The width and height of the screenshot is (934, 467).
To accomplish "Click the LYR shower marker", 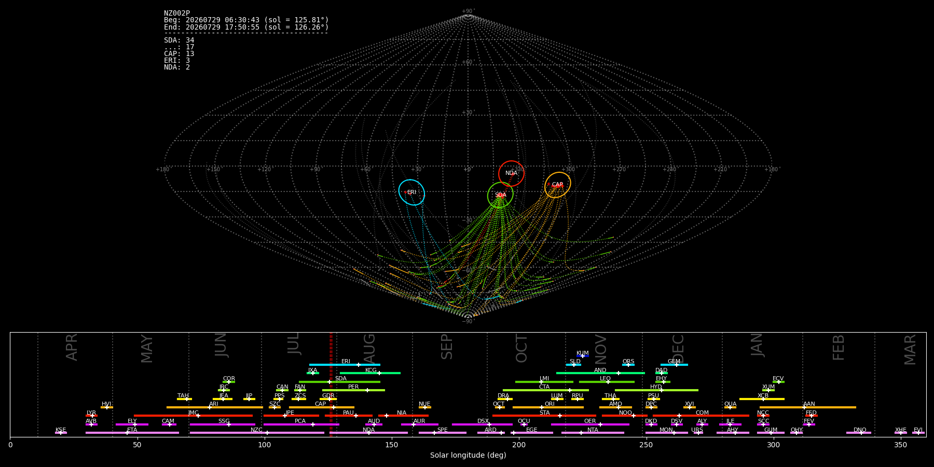I will pyautogui.click(x=91, y=416).
